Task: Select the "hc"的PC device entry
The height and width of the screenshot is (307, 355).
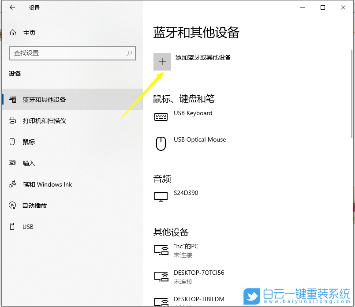Action: [185, 246]
